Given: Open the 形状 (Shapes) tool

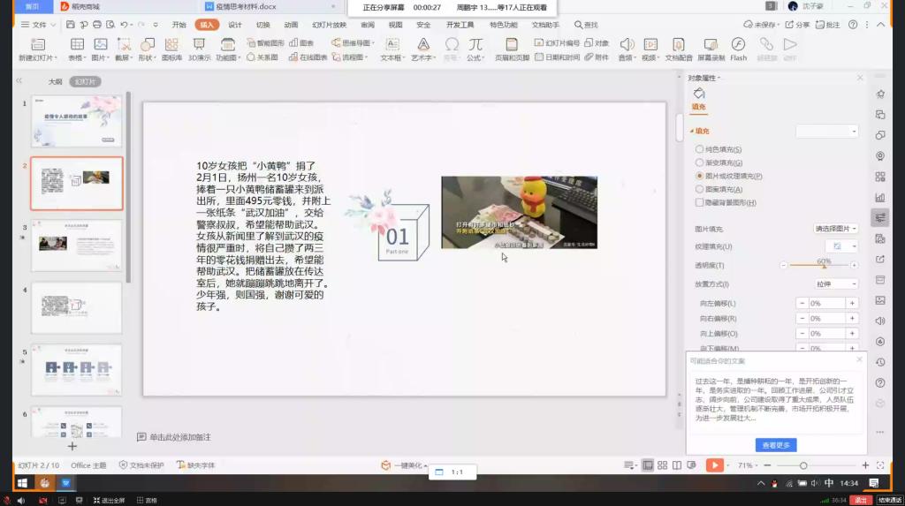Looking at the screenshot, I should click(146, 44).
